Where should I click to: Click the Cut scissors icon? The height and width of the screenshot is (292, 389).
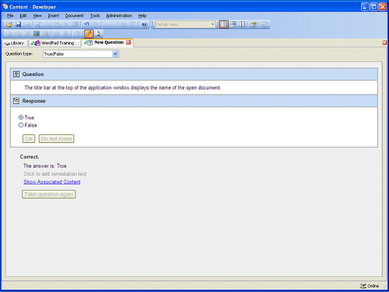(x=38, y=24)
